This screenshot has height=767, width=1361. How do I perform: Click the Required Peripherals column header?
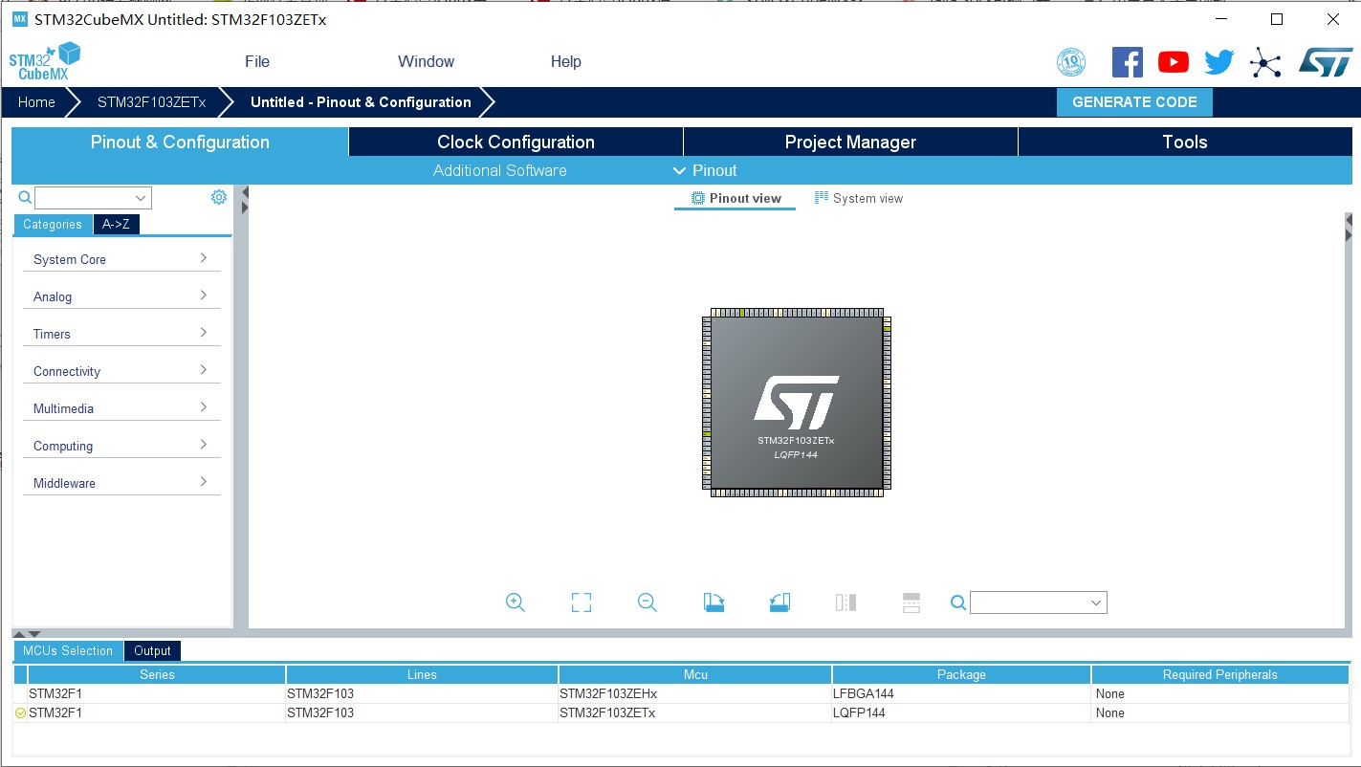(x=1219, y=674)
